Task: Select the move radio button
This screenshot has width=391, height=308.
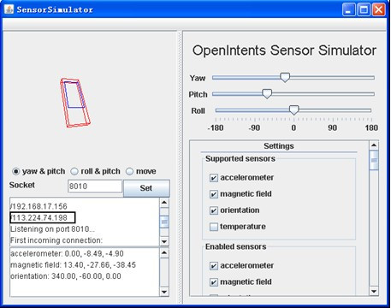Action: [129, 171]
